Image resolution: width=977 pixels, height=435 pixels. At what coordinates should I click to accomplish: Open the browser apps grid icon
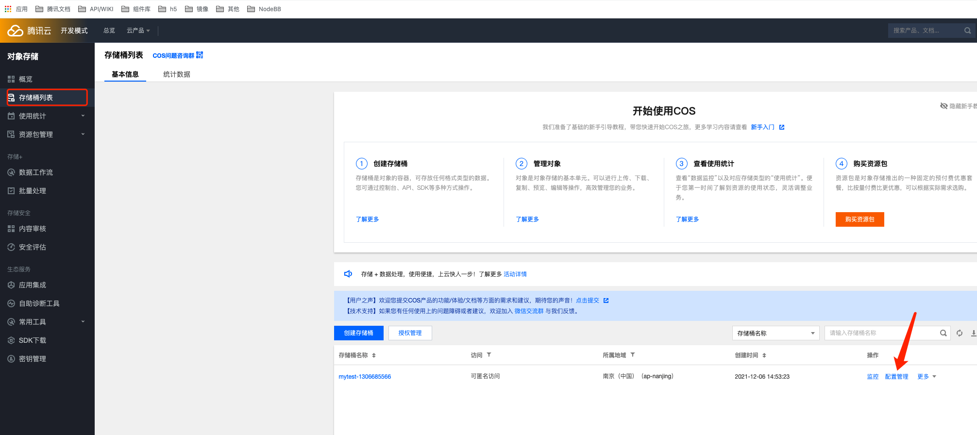(x=8, y=9)
